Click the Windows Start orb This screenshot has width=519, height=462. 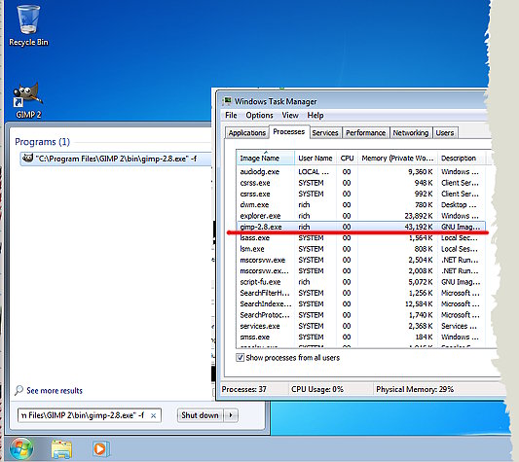pyautogui.click(x=21, y=448)
